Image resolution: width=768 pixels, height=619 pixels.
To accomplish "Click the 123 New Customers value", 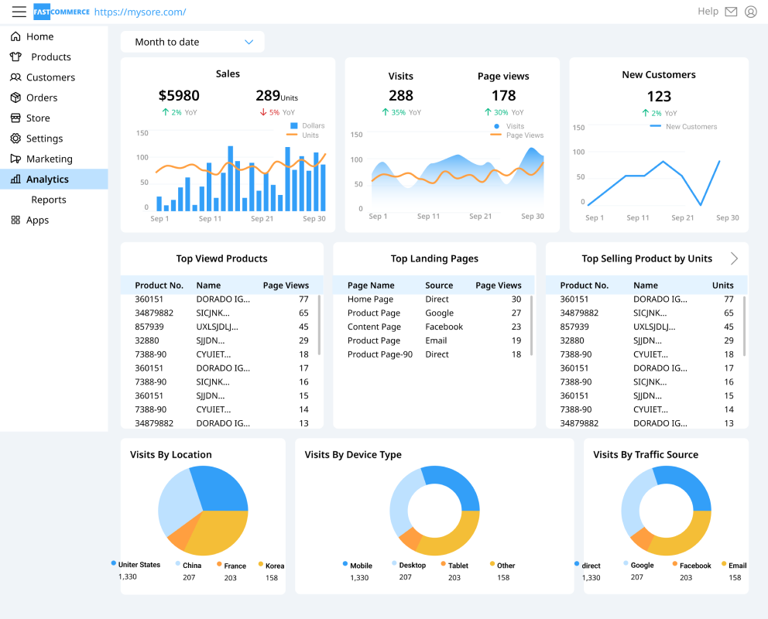I will tap(659, 97).
